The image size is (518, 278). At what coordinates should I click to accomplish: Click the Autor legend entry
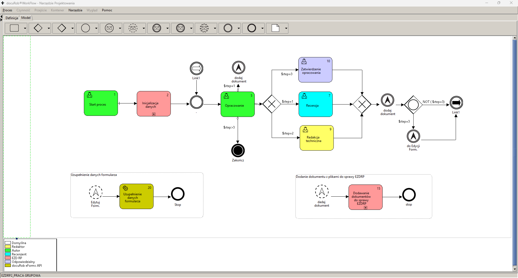[x=16, y=251]
